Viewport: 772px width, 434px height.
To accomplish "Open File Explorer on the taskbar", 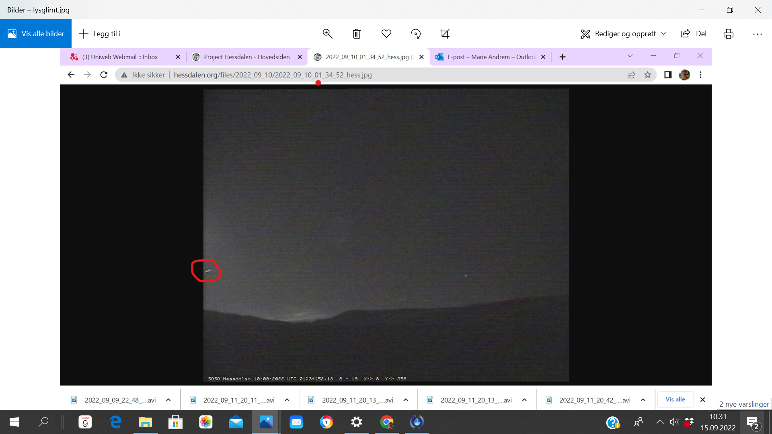I will coord(145,422).
